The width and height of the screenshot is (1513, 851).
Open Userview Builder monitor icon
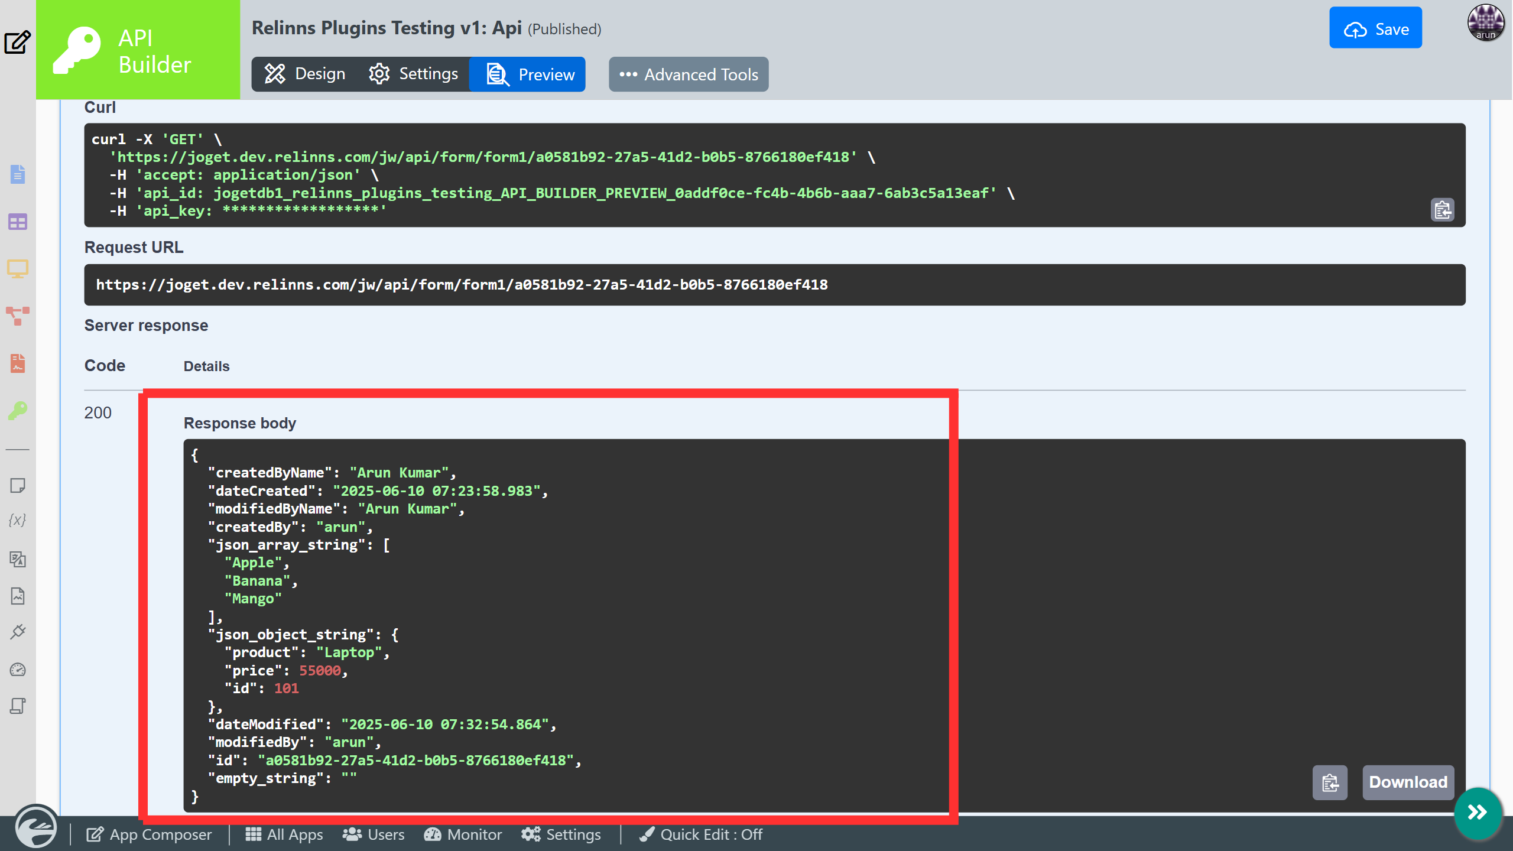(x=18, y=269)
